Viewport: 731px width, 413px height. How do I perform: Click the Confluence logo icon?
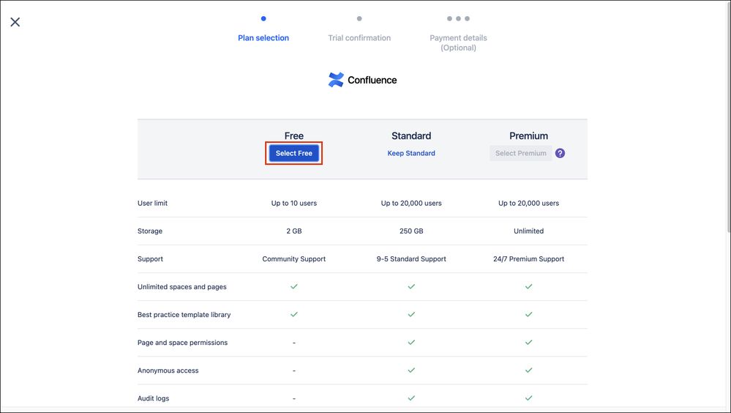point(336,80)
